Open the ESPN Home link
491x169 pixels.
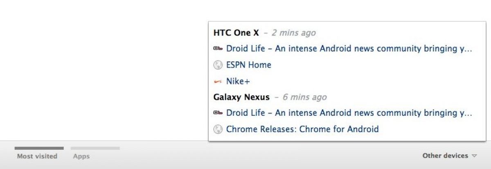coord(248,65)
